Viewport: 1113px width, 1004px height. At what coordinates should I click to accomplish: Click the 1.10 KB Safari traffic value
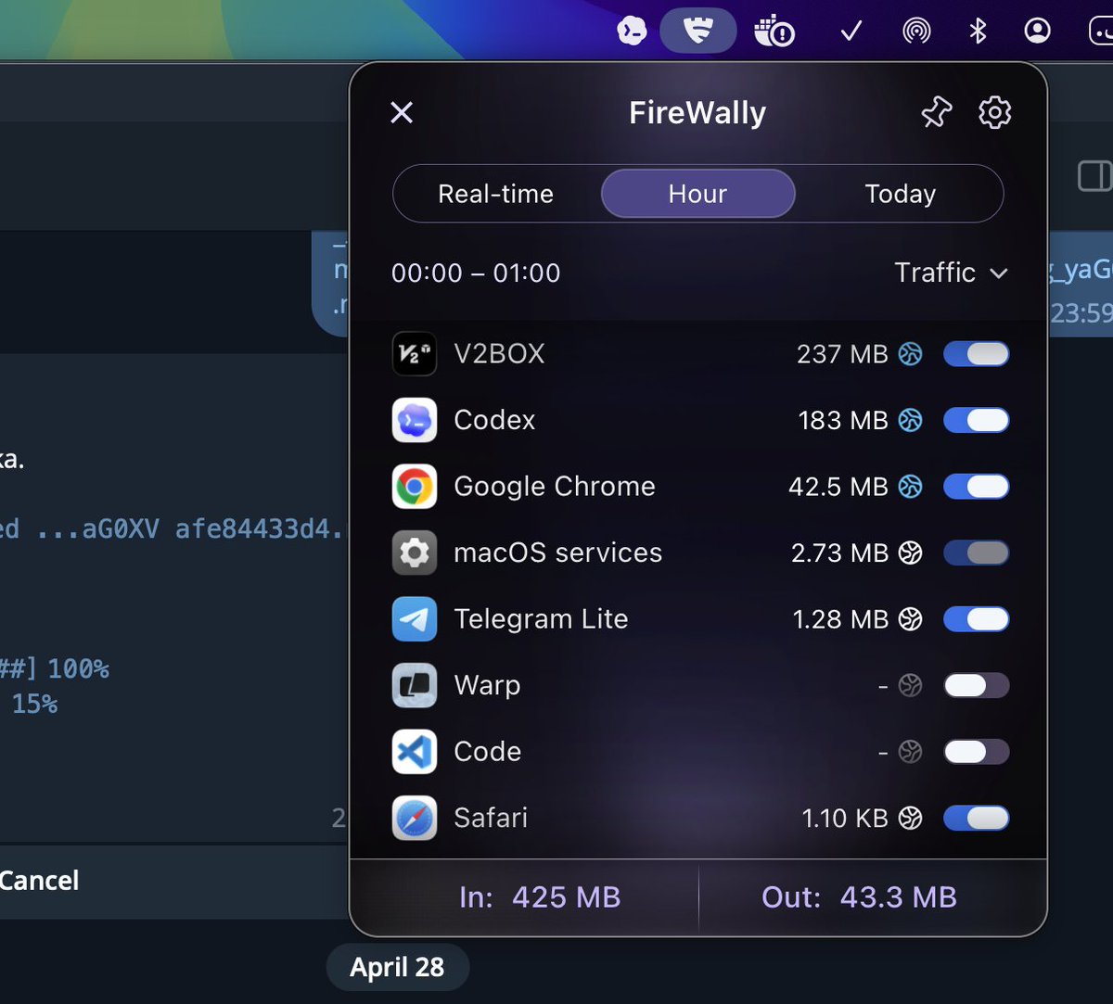845,818
